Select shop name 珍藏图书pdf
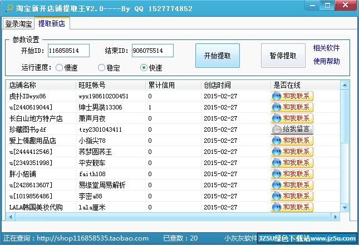 [x=28, y=129]
